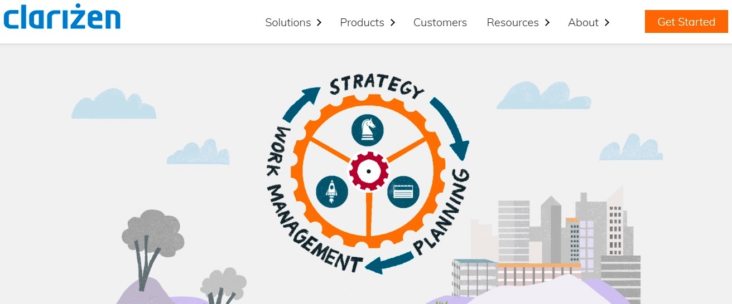732x304 pixels.
Task: Expand the Products chevron
Action: click(393, 22)
